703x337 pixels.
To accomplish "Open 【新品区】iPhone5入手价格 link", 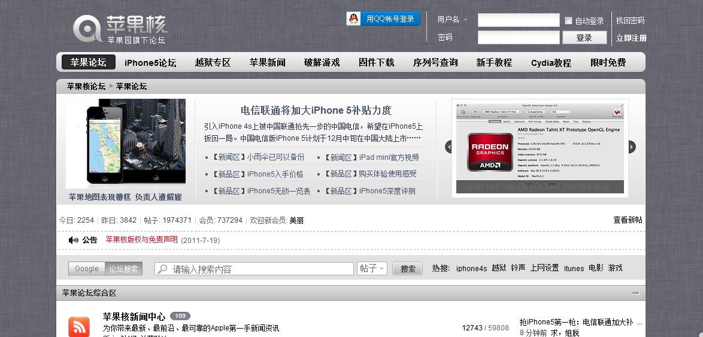I will (x=257, y=174).
